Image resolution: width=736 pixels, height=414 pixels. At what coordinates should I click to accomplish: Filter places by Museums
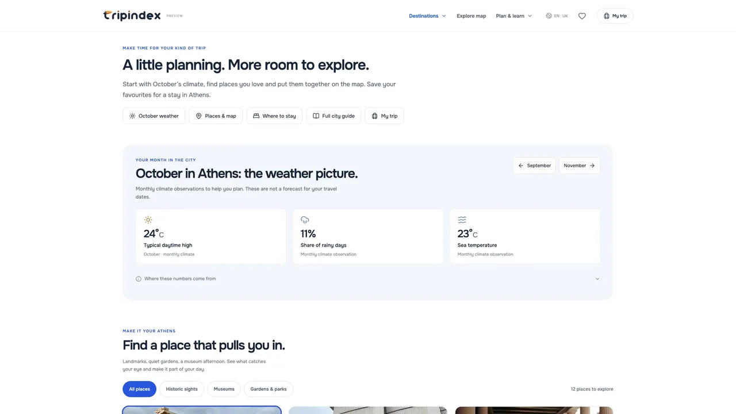pyautogui.click(x=224, y=389)
